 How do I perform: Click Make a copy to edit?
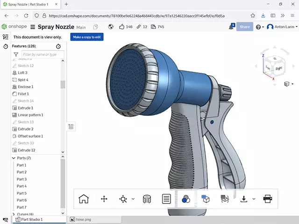tap(87, 37)
